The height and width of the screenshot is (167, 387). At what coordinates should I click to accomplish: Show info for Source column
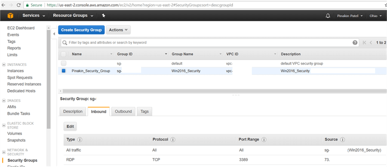click(x=342, y=139)
